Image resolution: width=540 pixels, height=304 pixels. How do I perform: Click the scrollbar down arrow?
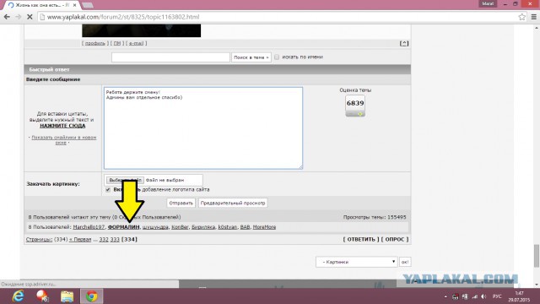(x=537, y=285)
